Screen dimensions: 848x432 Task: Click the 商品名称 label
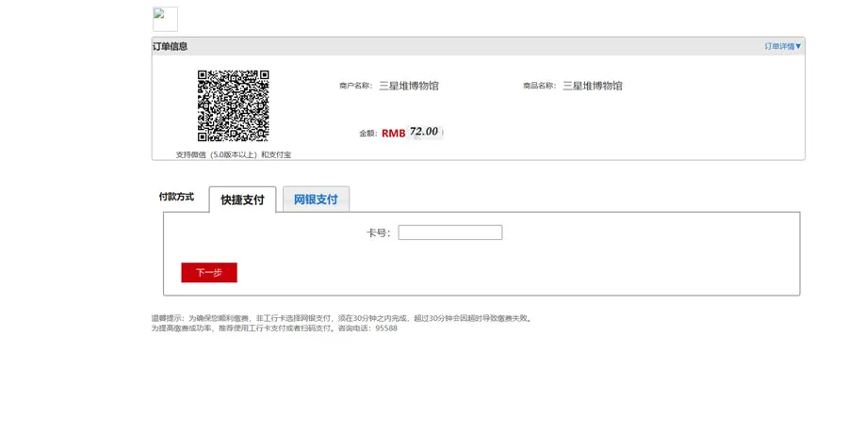540,86
